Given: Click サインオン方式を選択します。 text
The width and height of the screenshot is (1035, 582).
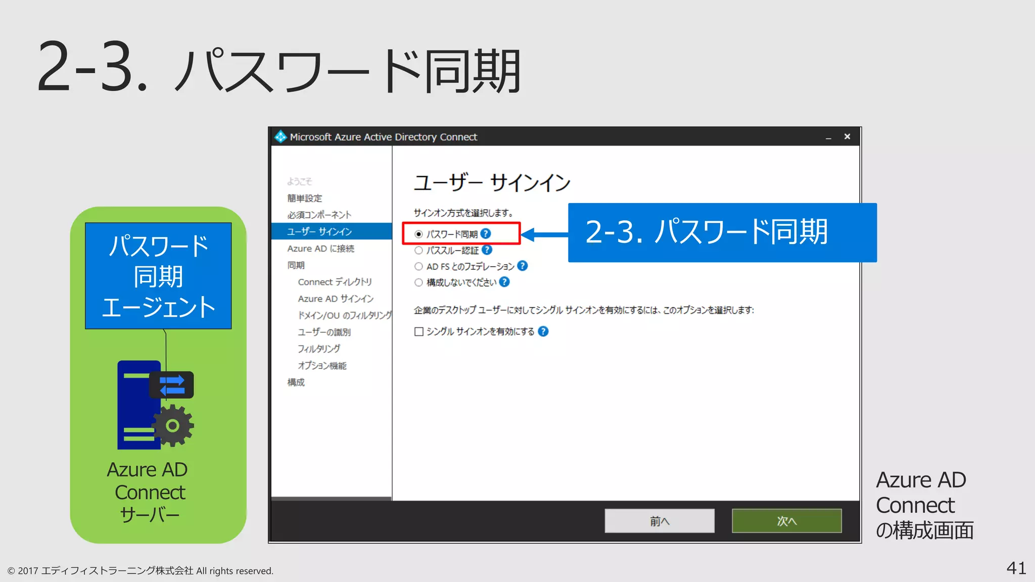Looking at the screenshot, I should tap(463, 213).
